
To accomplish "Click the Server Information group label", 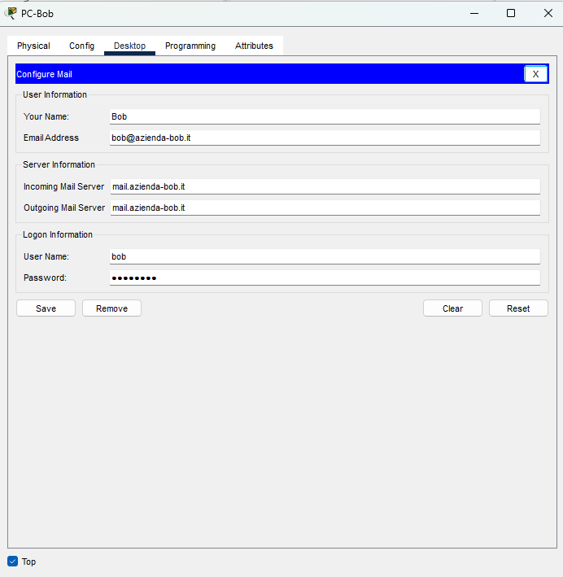I will 59,164.
